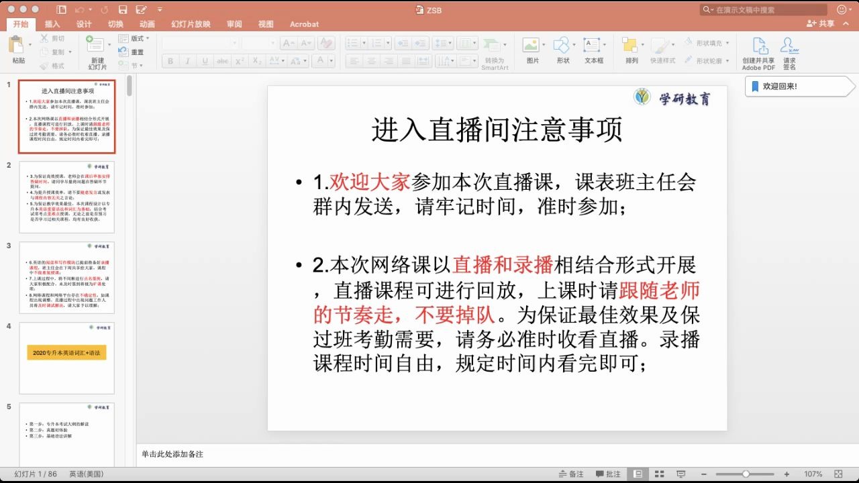This screenshot has width=859, height=483.
Task: Open Shape Fill (形状填充) dropdown
Action: coord(707,42)
